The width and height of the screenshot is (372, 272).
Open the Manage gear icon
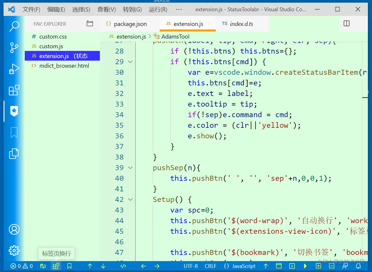(x=14, y=251)
